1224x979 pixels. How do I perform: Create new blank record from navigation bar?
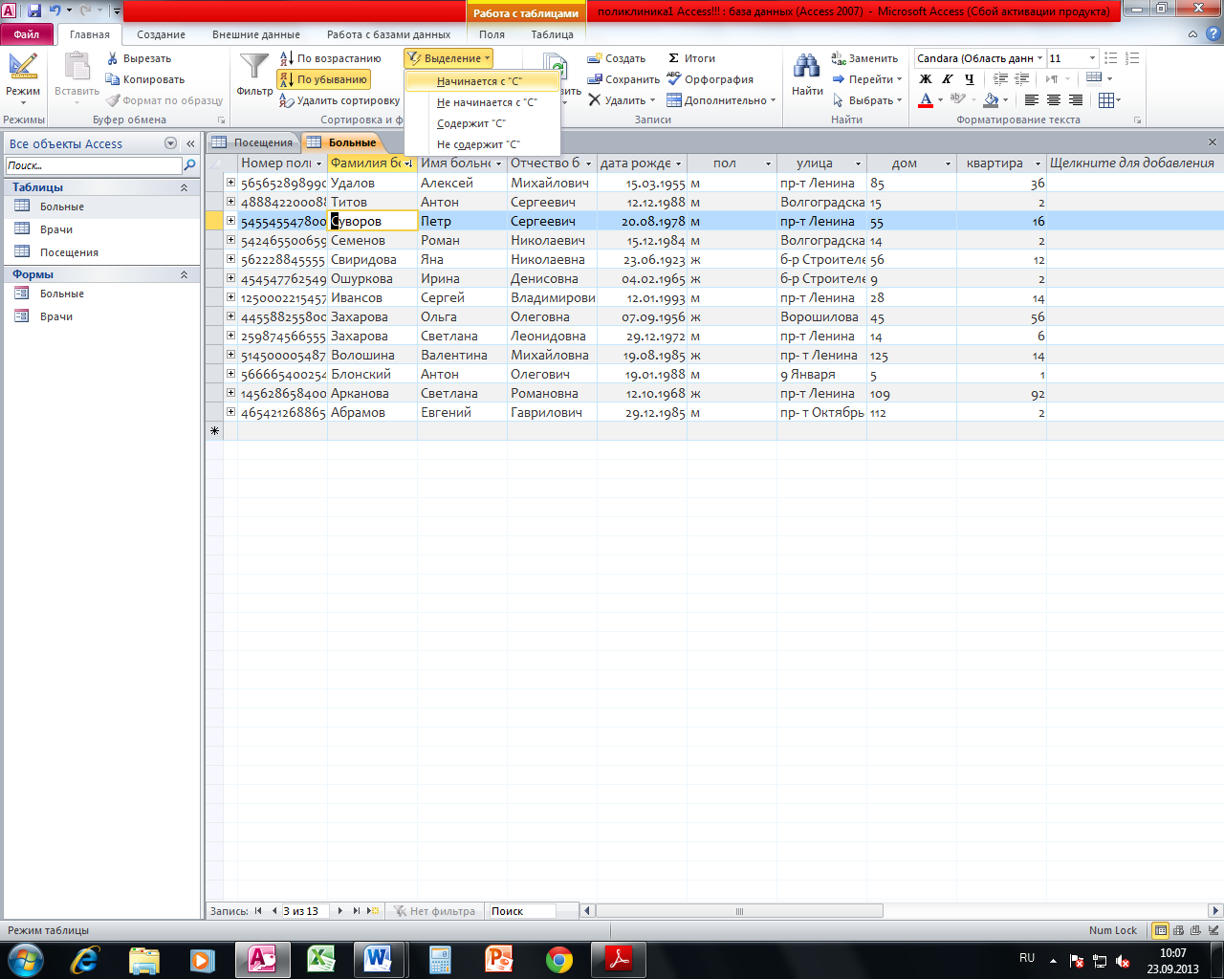click(x=373, y=911)
